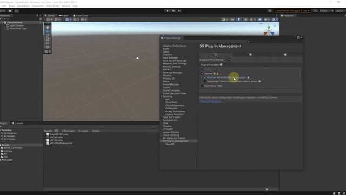Screen dimensions: 346x195
Task: Select the Scale tool in Scene toolbar
Action: (x=48, y=39)
